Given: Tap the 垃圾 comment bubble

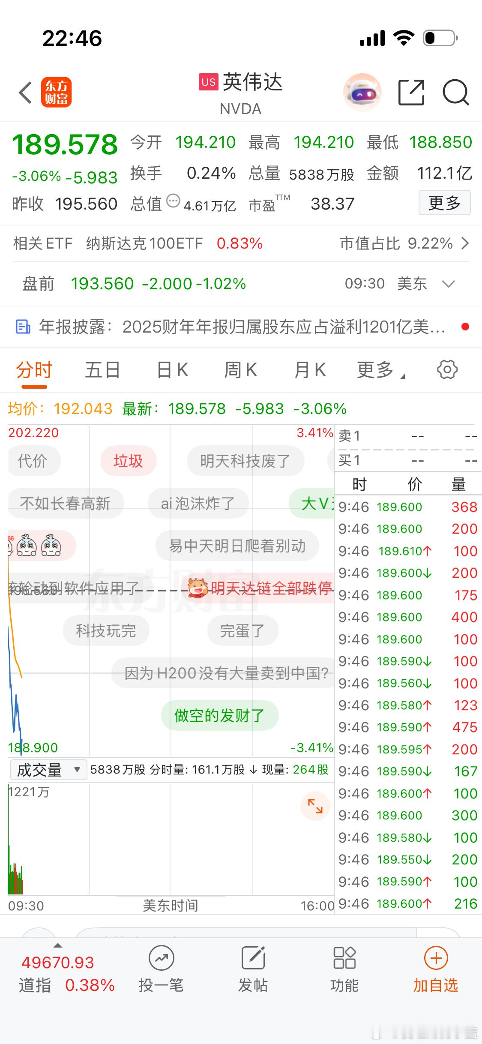Looking at the screenshot, I should (x=128, y=461).
